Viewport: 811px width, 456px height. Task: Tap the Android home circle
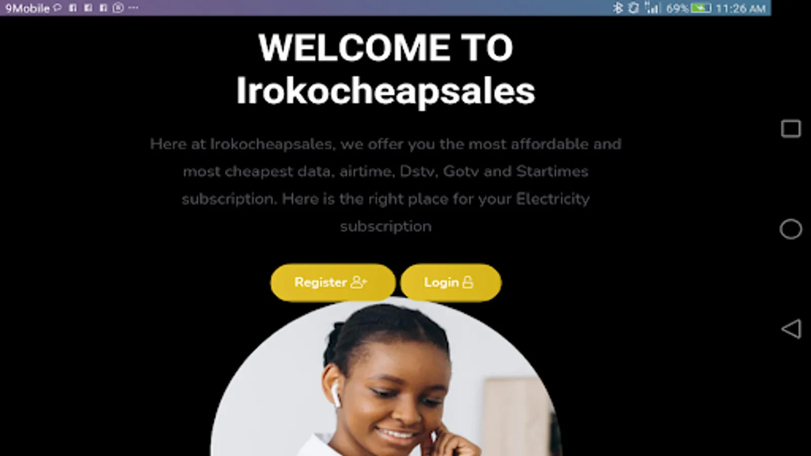[x=791, y=229]
